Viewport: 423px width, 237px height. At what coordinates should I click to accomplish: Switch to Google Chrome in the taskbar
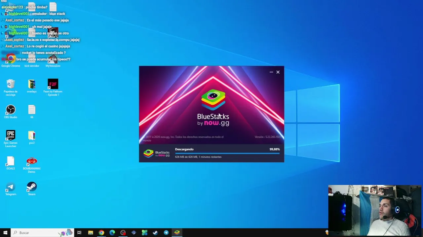[x=101, y=233]
